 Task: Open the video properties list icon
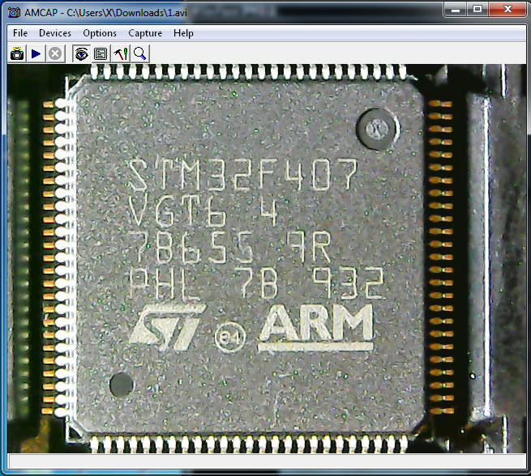point(101,53)
